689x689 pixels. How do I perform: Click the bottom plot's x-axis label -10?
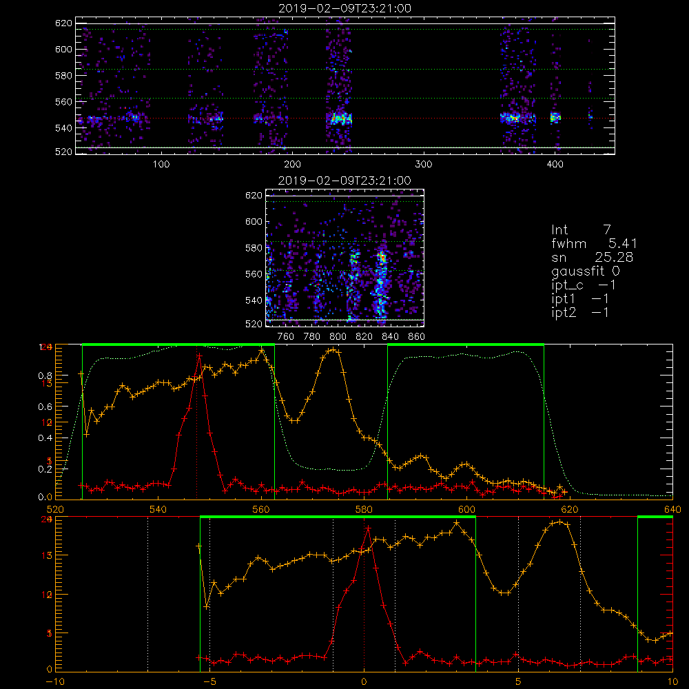click(55, 682)
